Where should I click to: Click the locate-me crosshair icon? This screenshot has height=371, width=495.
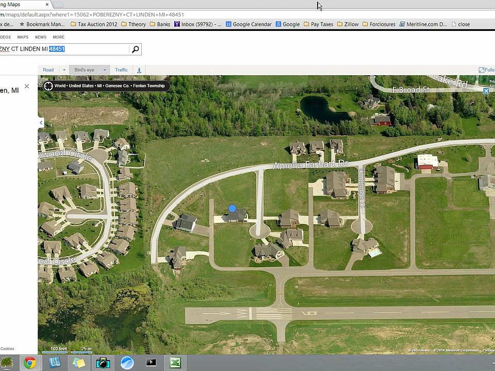pyautogui.click(x=48, y=86)
